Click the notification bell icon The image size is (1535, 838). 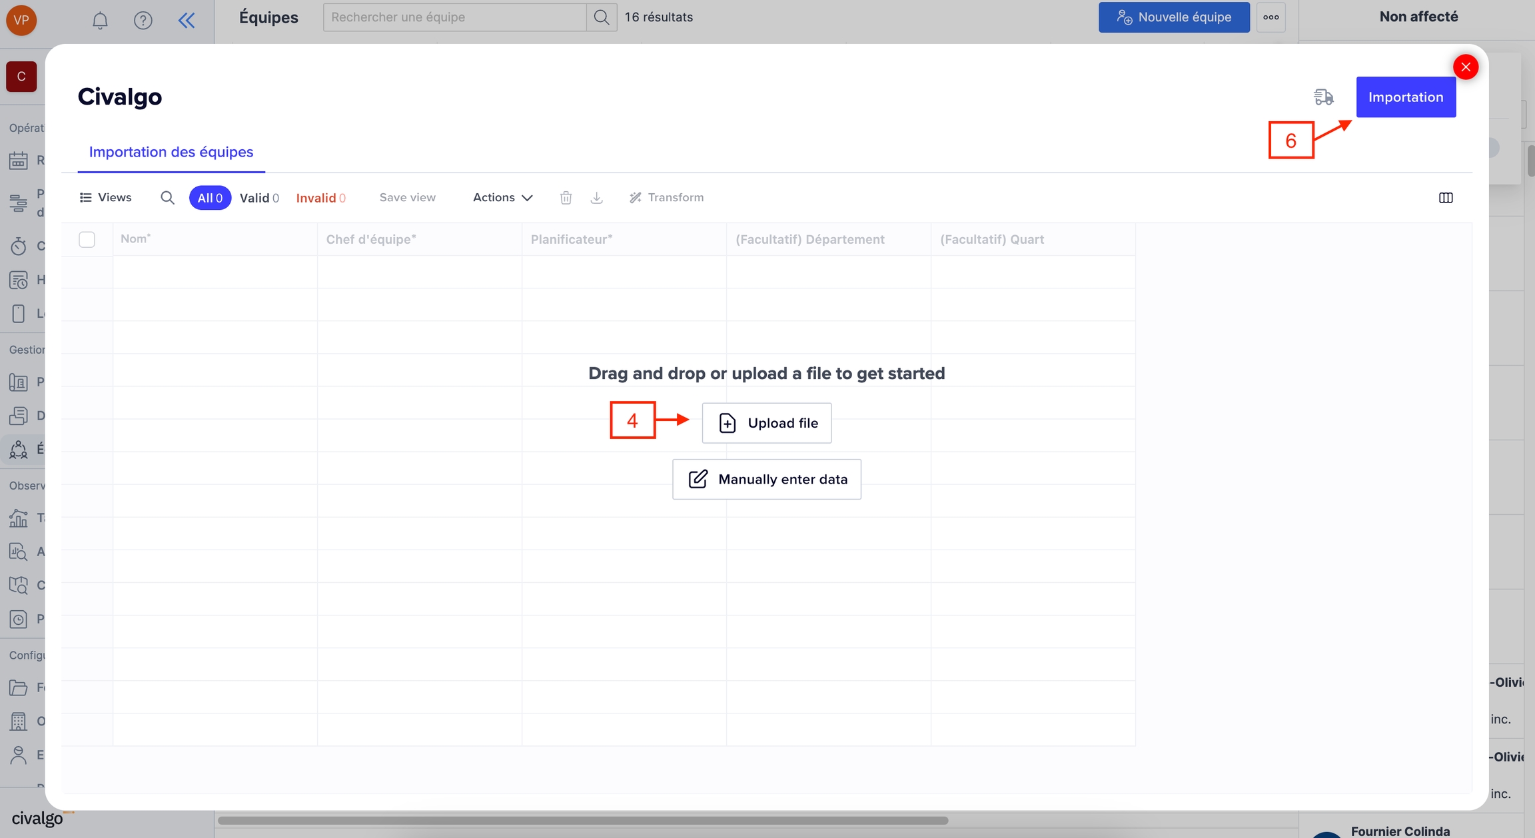coord(100,21)
